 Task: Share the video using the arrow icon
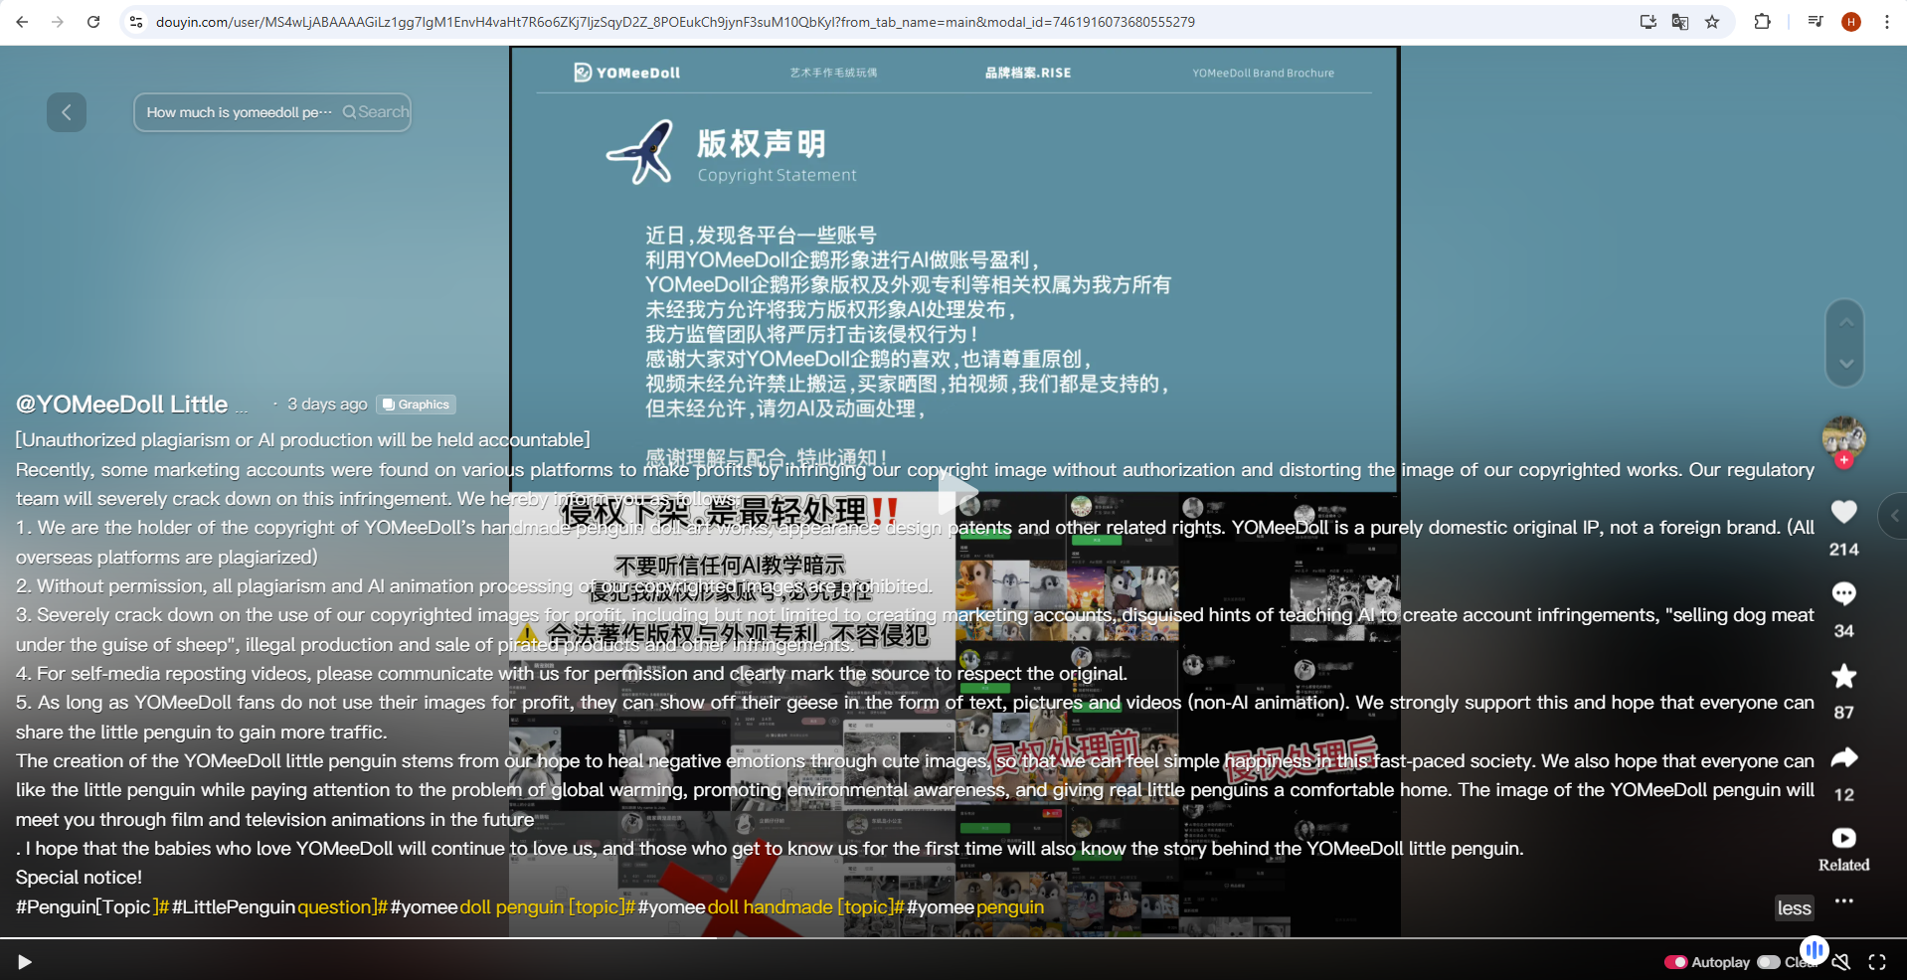coord(1843,758)
